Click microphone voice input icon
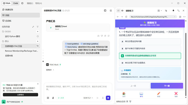 pos(103,98)
